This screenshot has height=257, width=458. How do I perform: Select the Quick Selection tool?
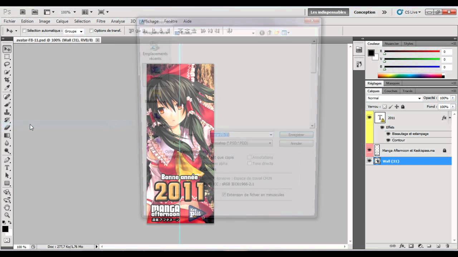[7, 72]
